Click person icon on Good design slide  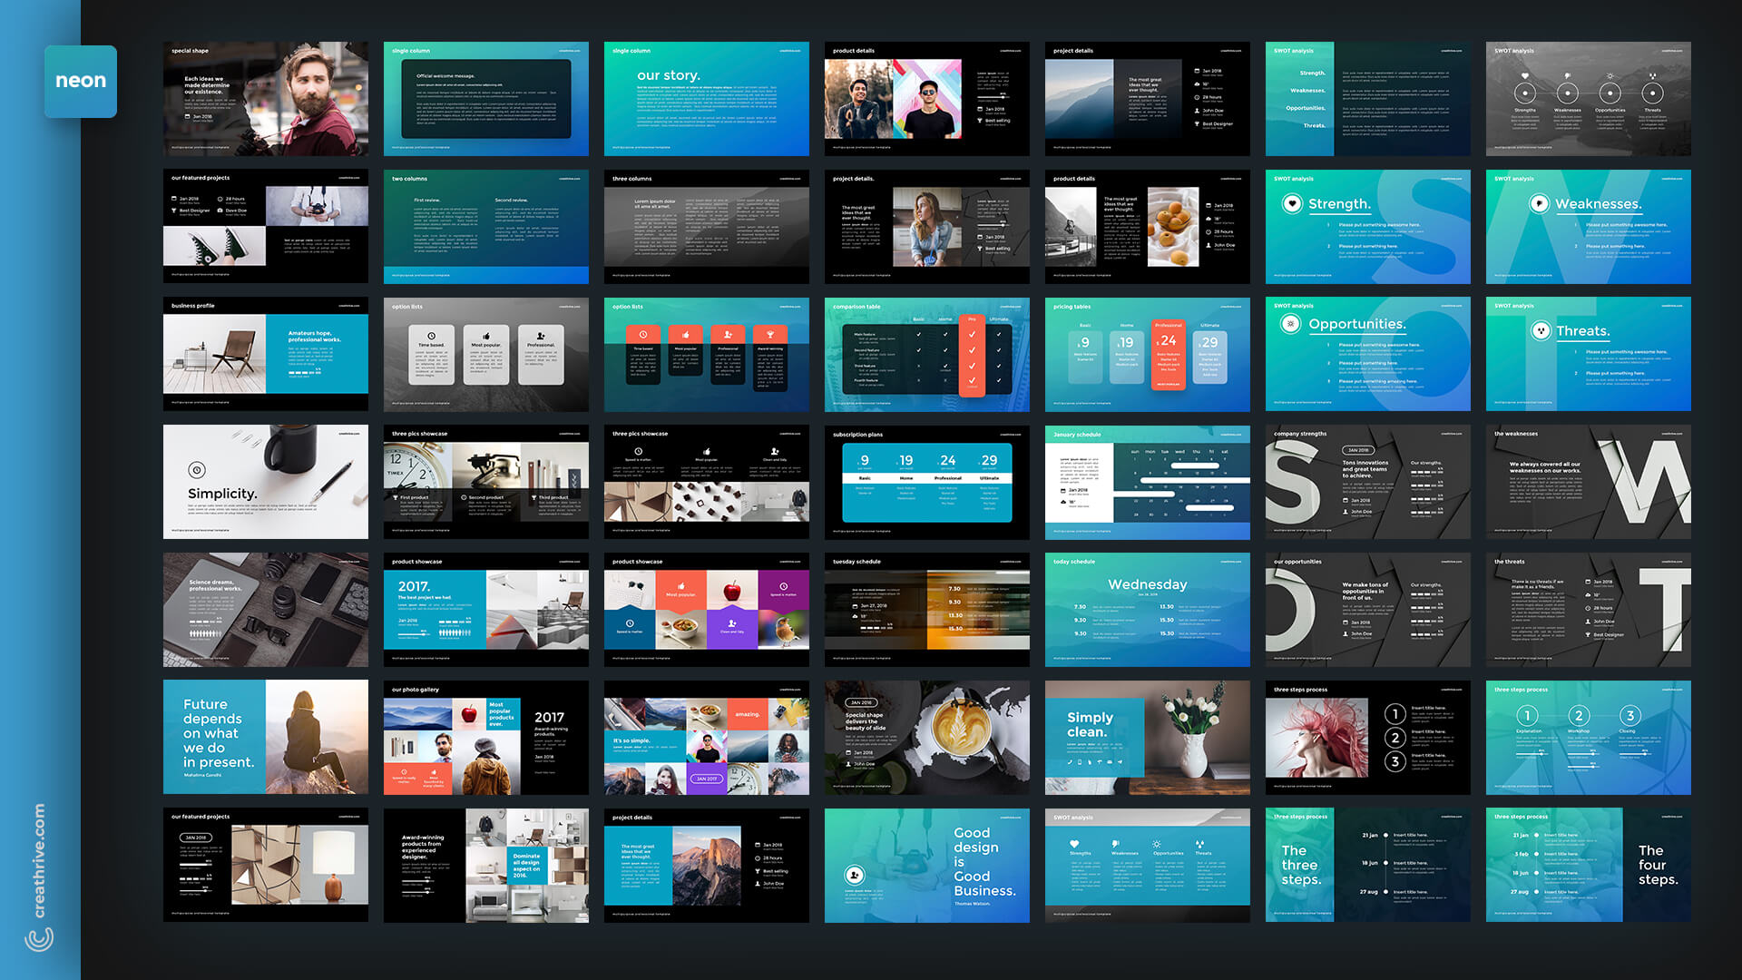coord(853,875)
